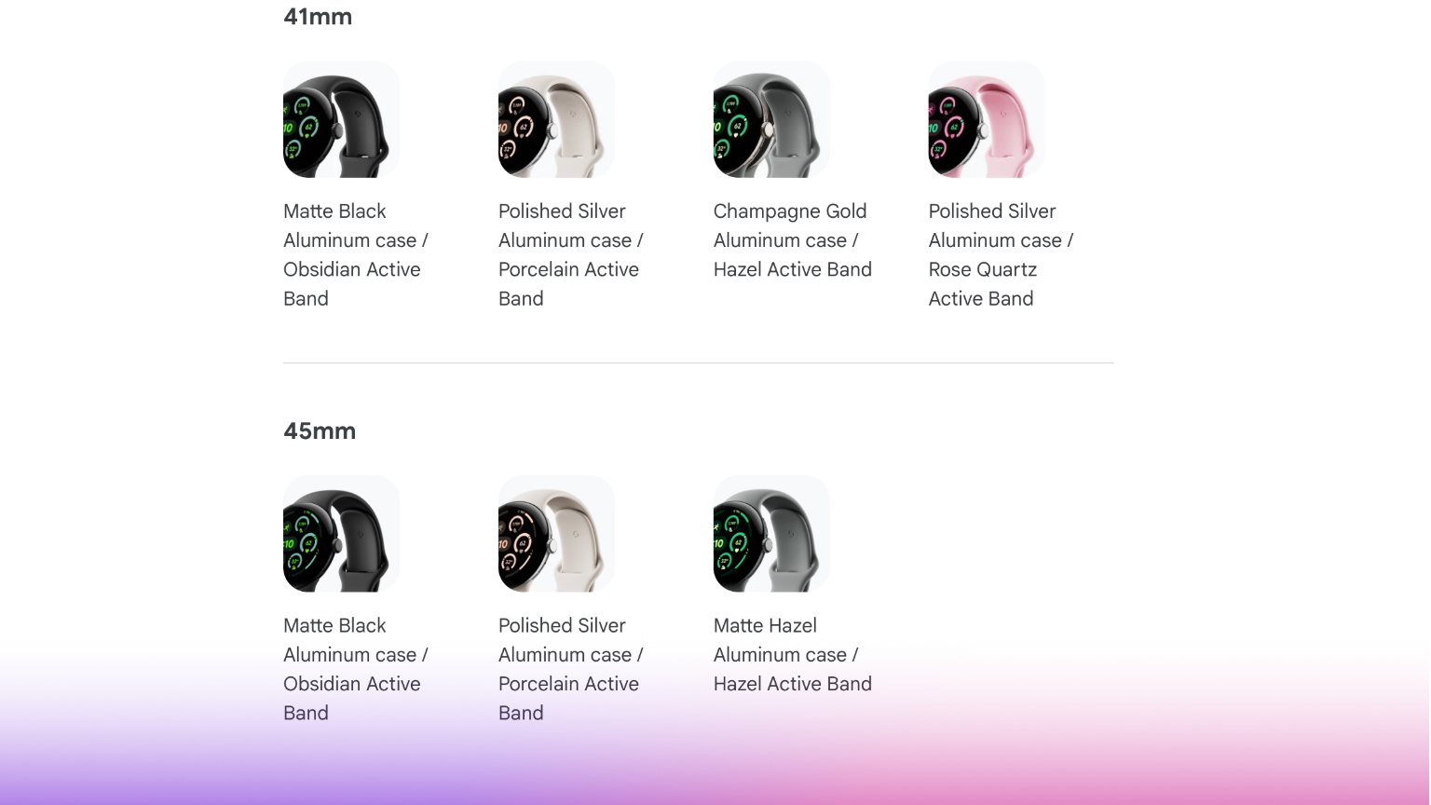The image size is (1431, 805).
Task: Select the 41mm Matte Black Obsidian watch image
Action: [x=341, y=120]
